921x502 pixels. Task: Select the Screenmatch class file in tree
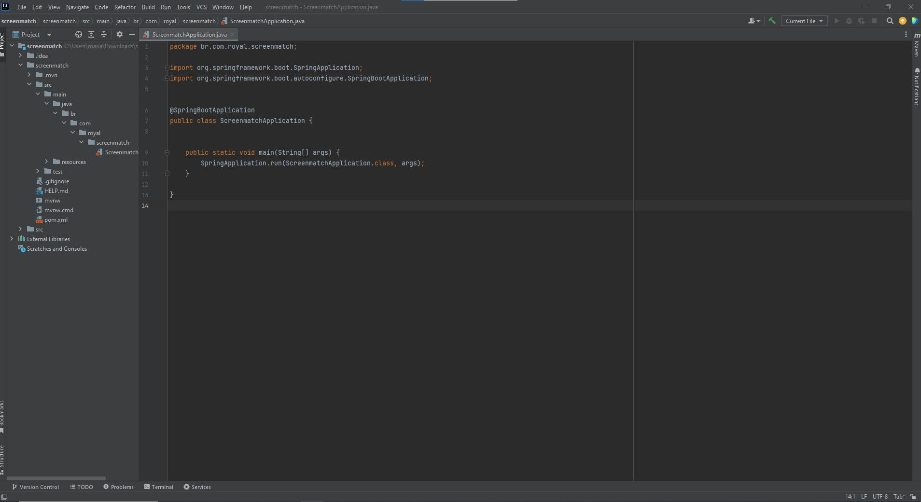point(117,152)
